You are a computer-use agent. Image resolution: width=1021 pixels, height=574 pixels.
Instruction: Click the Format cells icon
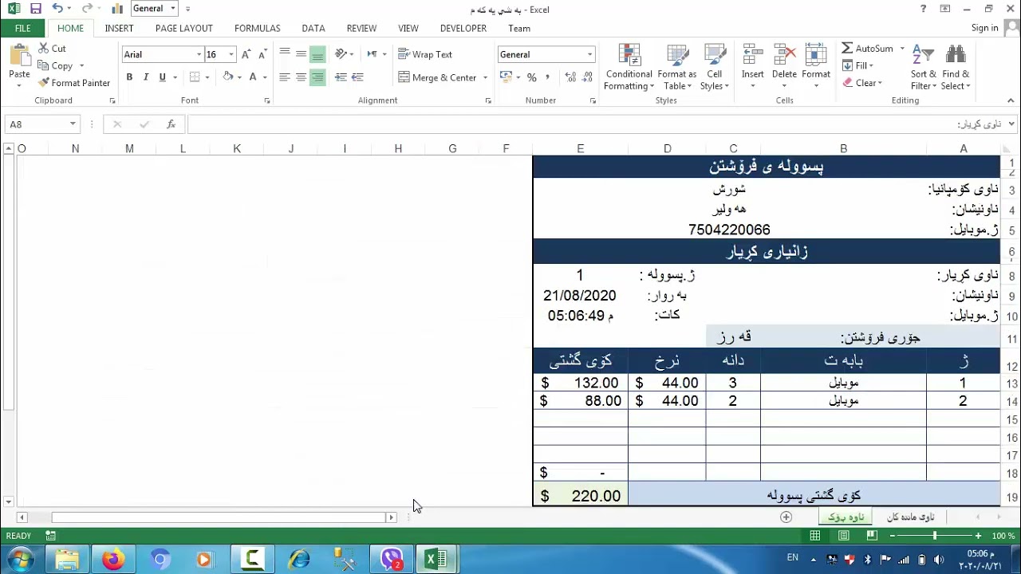point(816,55)
